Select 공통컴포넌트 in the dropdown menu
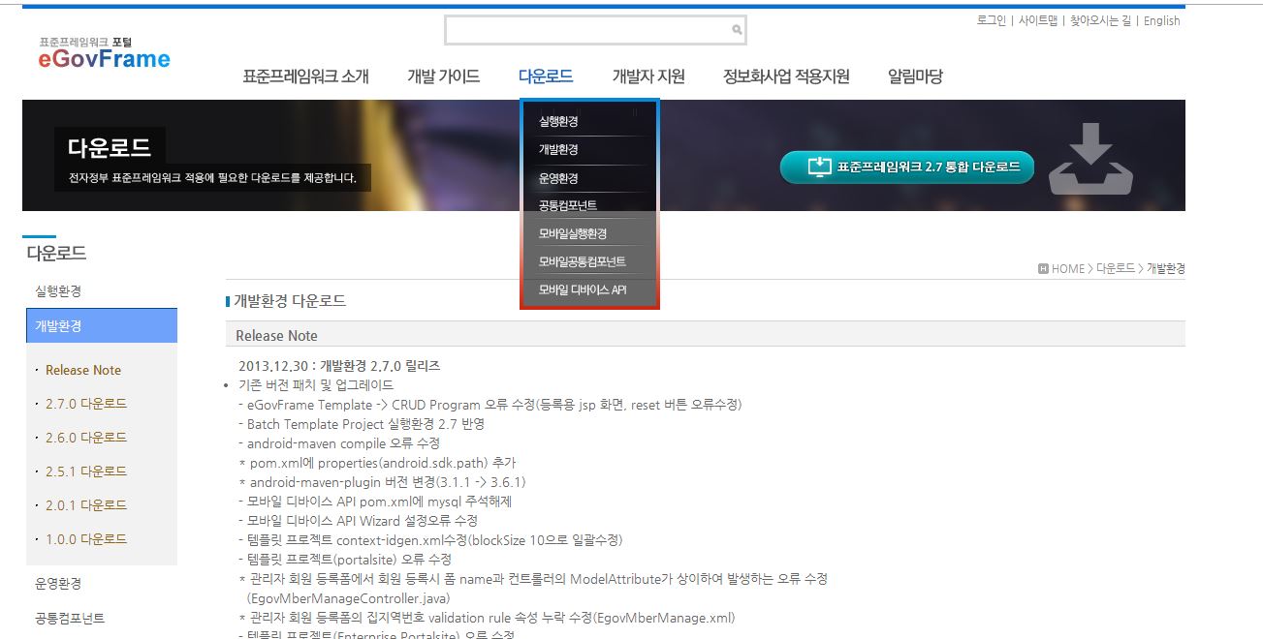 point(568,206)
